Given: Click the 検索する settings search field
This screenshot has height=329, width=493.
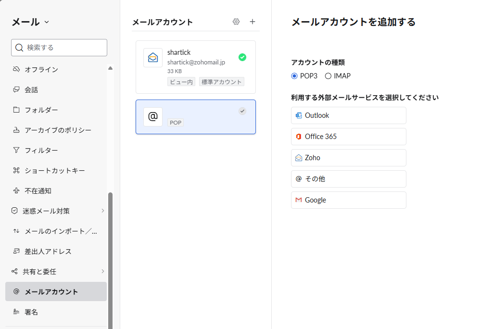Looking at the screenshot, I should point(59,48).
